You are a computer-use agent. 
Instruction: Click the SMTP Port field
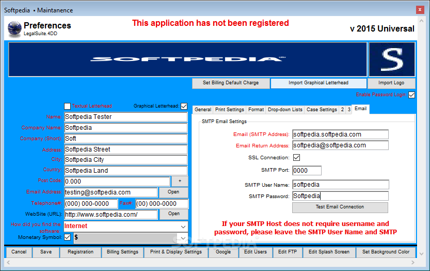(x=307, y=171)
